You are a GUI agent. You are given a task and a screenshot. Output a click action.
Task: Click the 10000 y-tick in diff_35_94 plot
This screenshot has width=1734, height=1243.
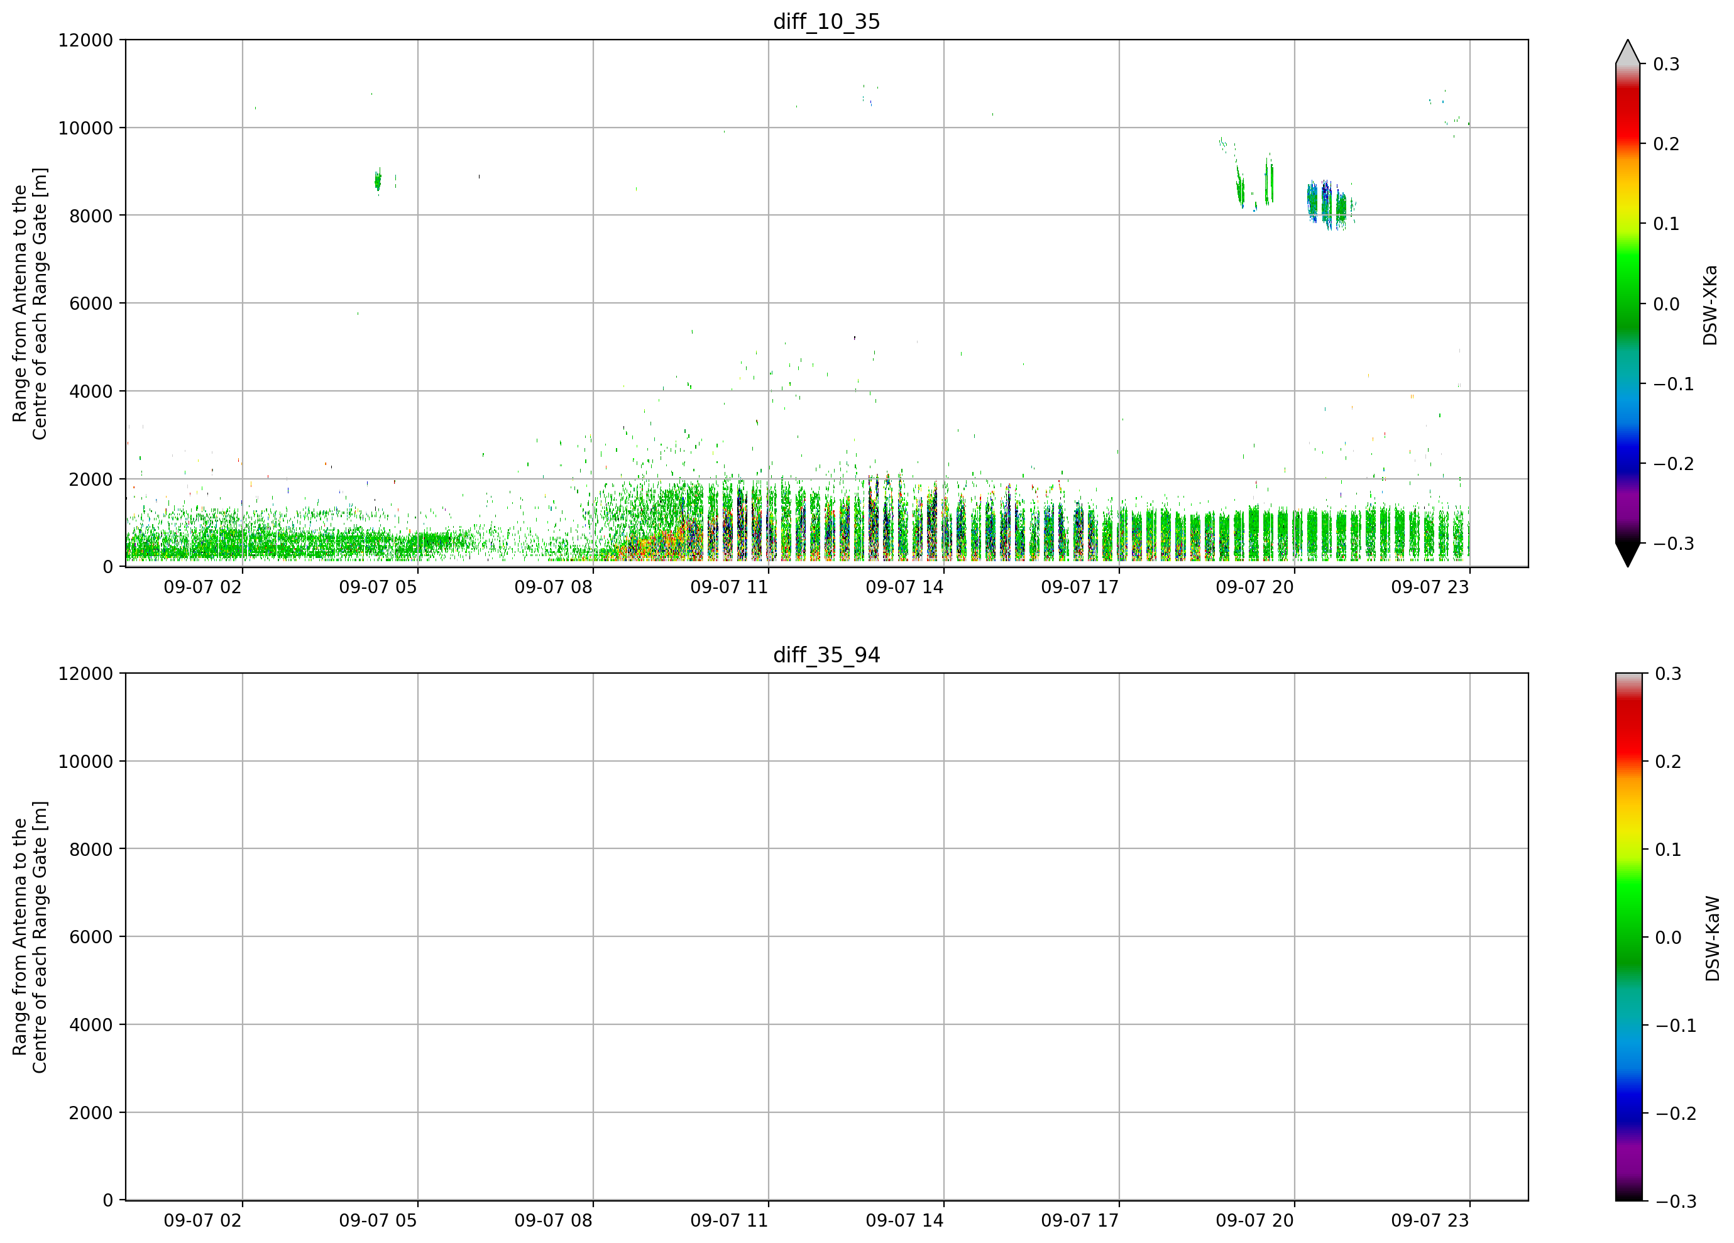[x=85, y=762]
